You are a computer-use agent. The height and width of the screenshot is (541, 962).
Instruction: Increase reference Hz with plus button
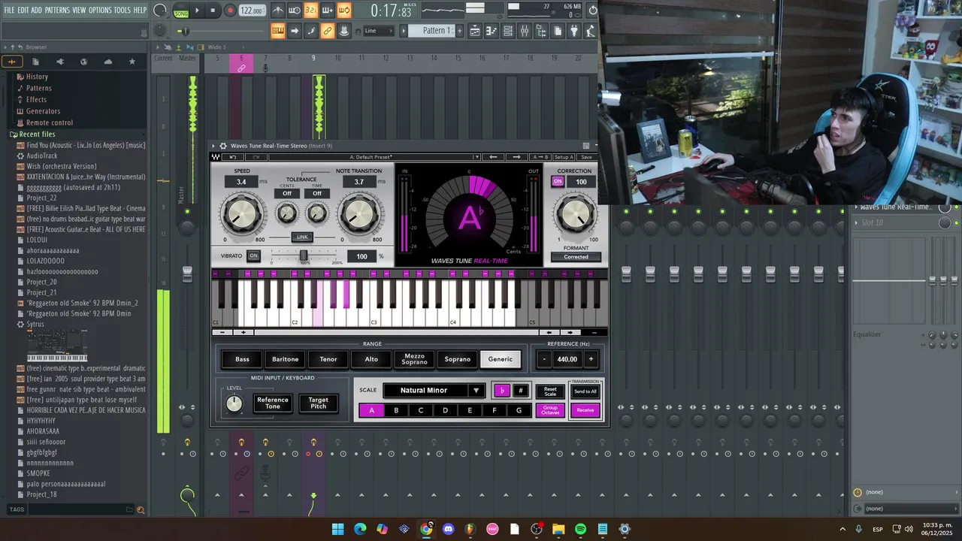coord(591,359)
